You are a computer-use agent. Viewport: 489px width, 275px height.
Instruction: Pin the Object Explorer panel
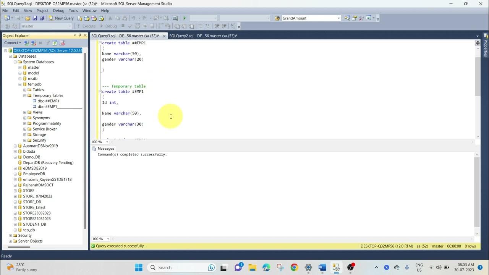coord(79,36)
